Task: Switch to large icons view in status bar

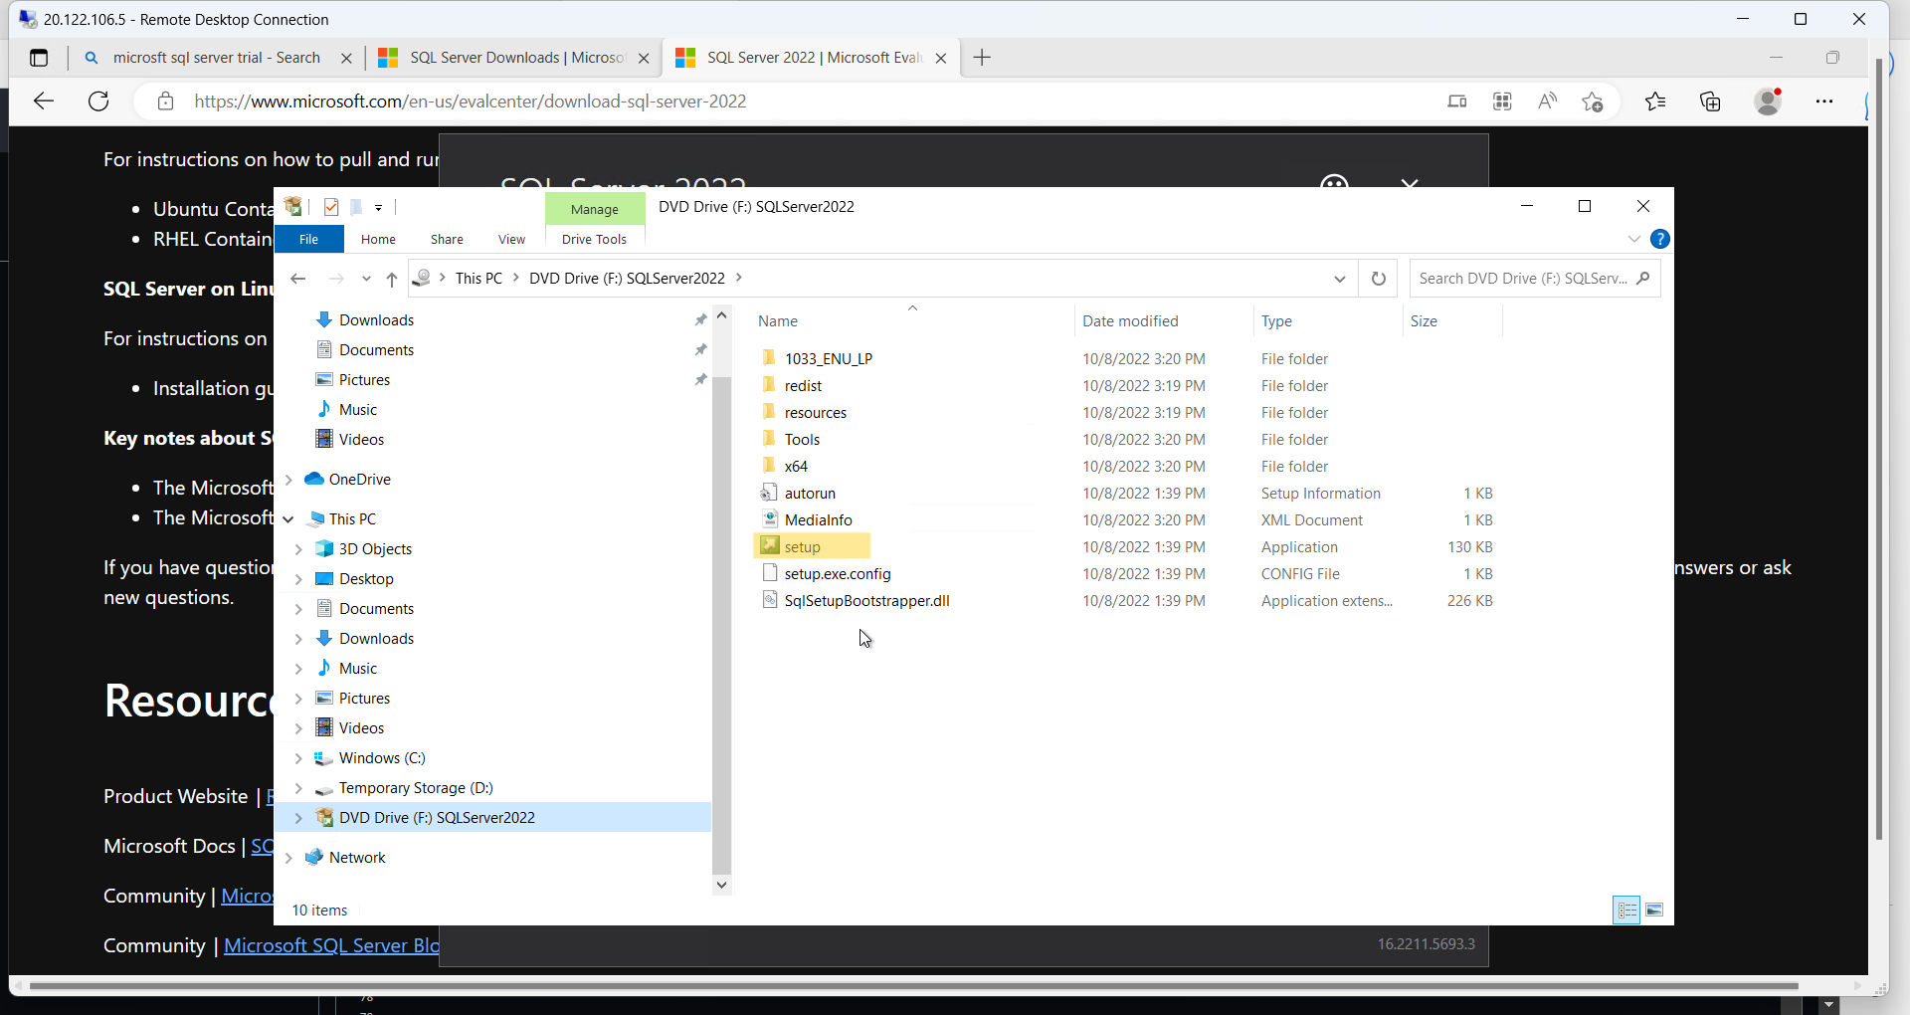Action: [x=1654, y=910]
